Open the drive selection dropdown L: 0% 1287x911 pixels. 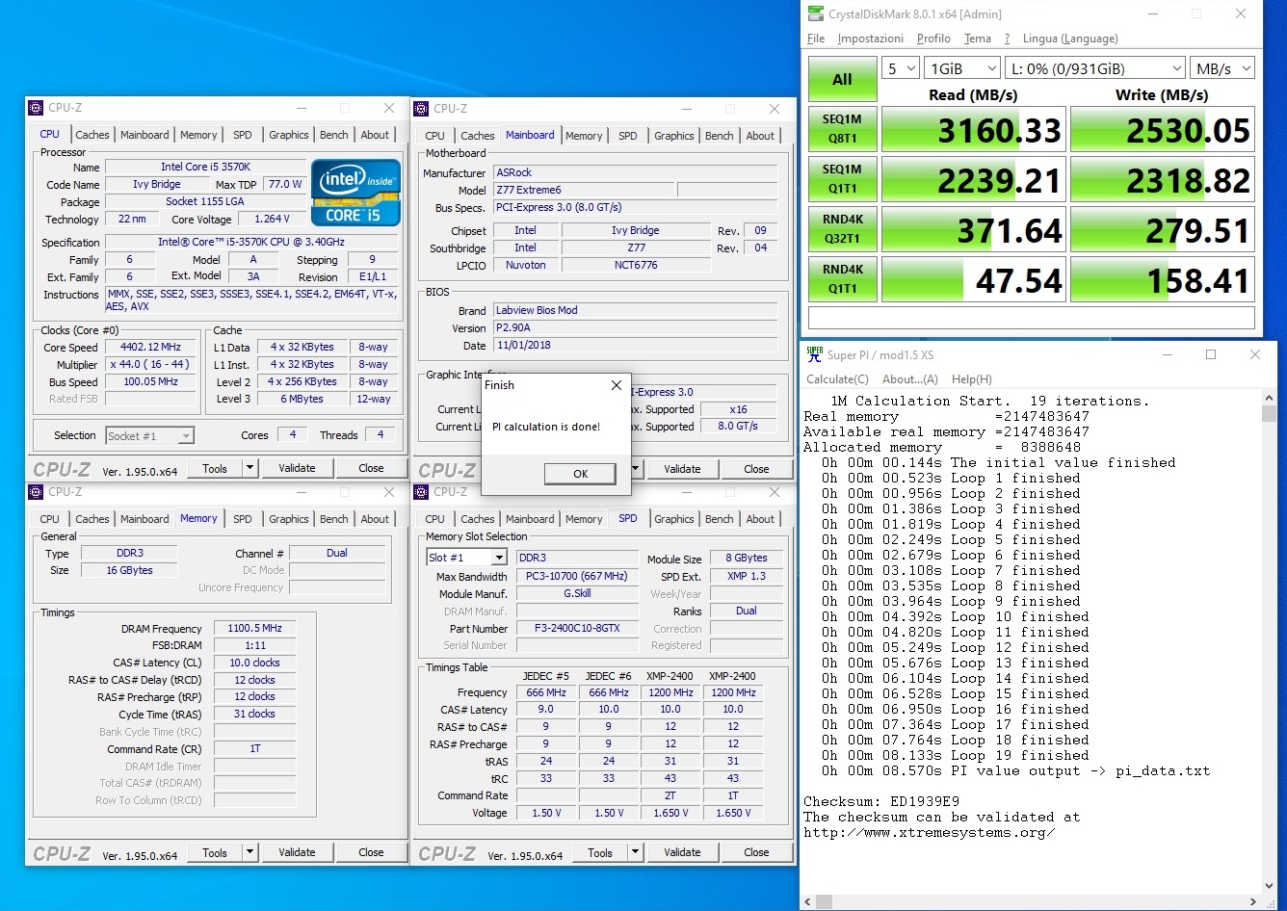point(1094,68)
